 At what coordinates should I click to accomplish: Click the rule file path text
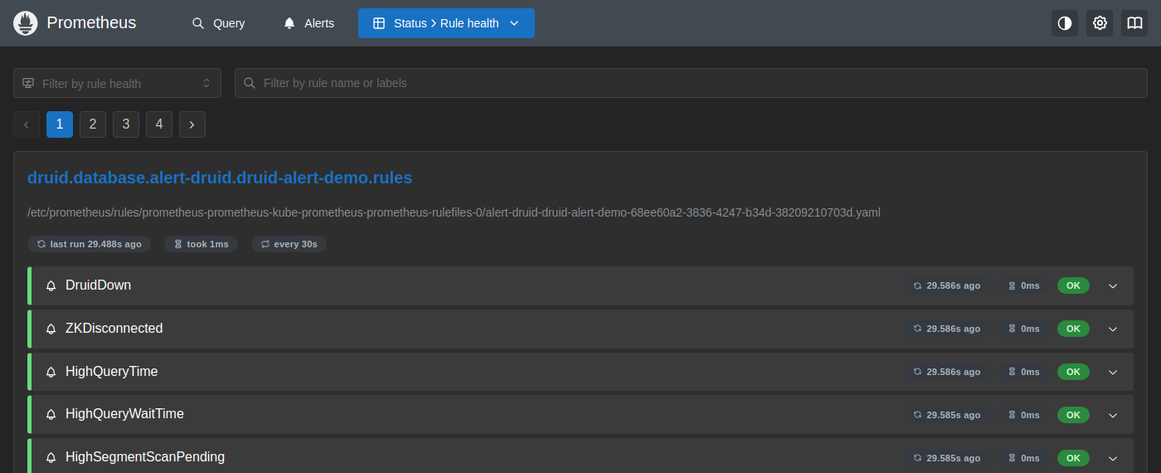(x=454, y=212)
